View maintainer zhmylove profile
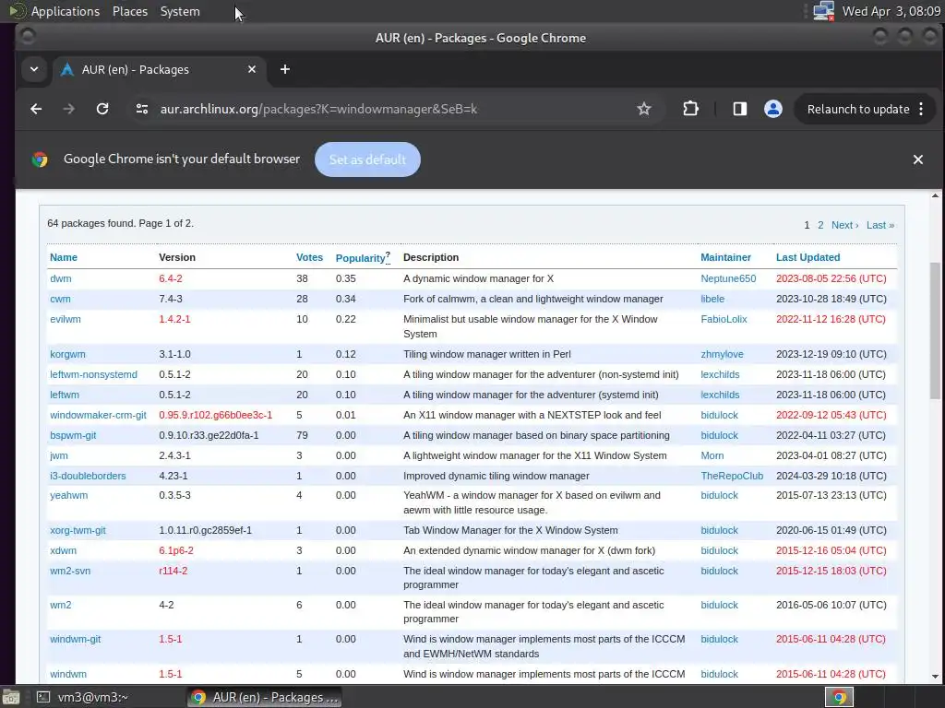The height and width of the screenshot is (708, 945). 722,354
